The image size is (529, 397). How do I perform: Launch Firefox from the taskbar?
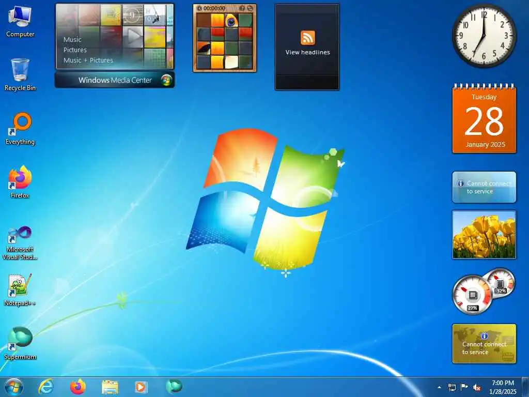pos(77,387)
